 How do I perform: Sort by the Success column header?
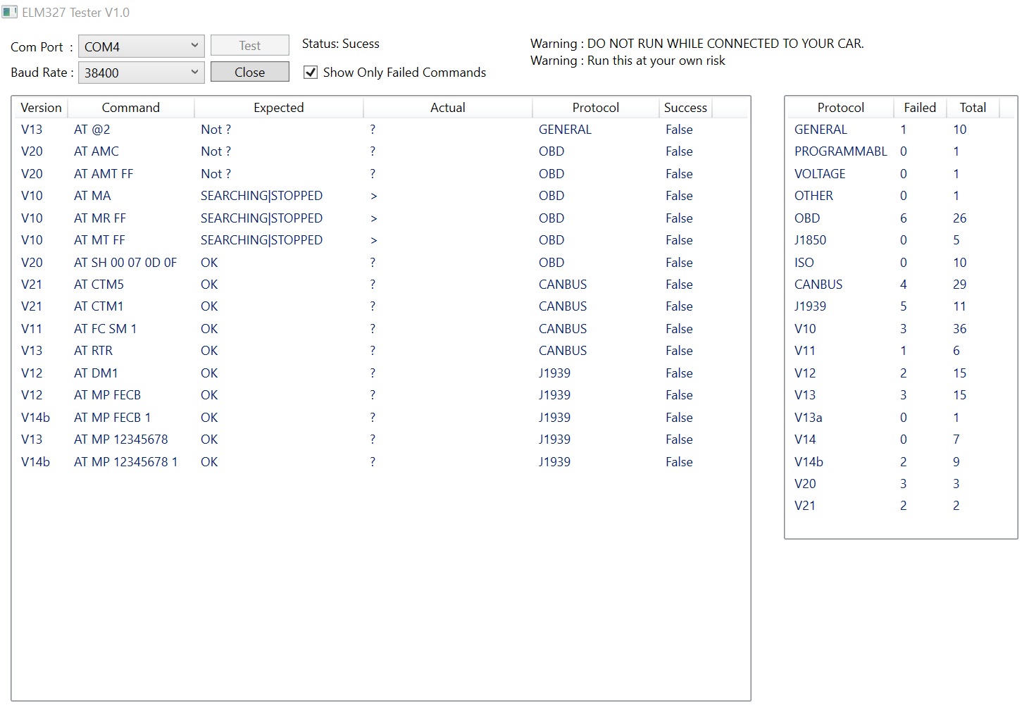tap(685, 107)
